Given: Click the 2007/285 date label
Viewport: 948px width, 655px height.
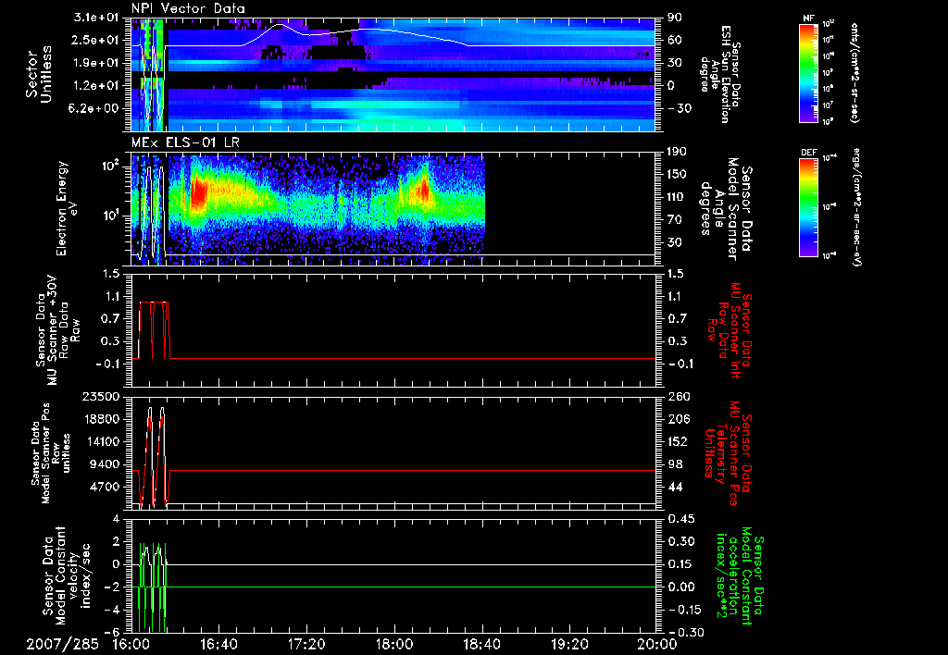Looking at the screenshot, I should pos(62,644).
